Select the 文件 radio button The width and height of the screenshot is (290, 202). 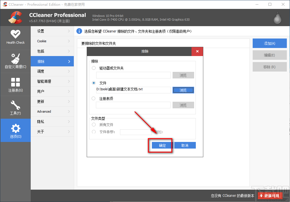click(94, 83)
